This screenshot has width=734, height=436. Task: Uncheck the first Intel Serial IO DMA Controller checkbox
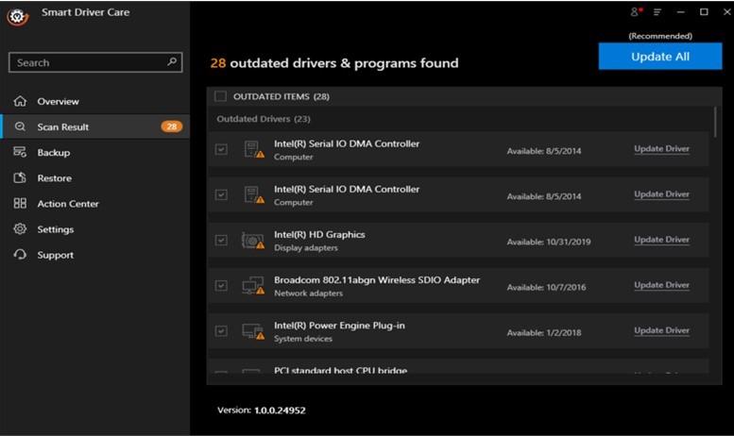click(221, 150)
